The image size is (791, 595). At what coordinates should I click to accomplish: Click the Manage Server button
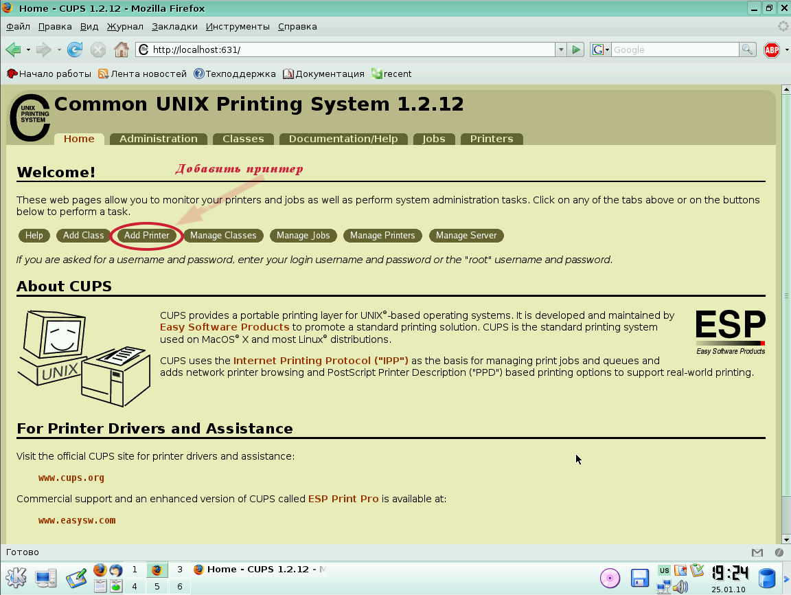click(466, 236)
